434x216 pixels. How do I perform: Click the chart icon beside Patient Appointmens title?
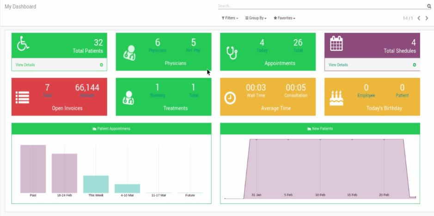(x=94, y=129)
